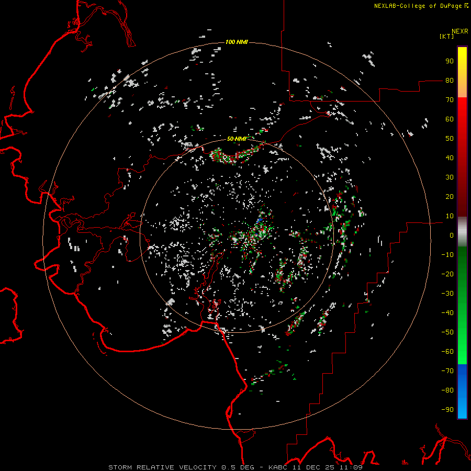This screenshot has height=471, width=471.
Task: Click the 50 value on the velocity scale
Action: 450,139
